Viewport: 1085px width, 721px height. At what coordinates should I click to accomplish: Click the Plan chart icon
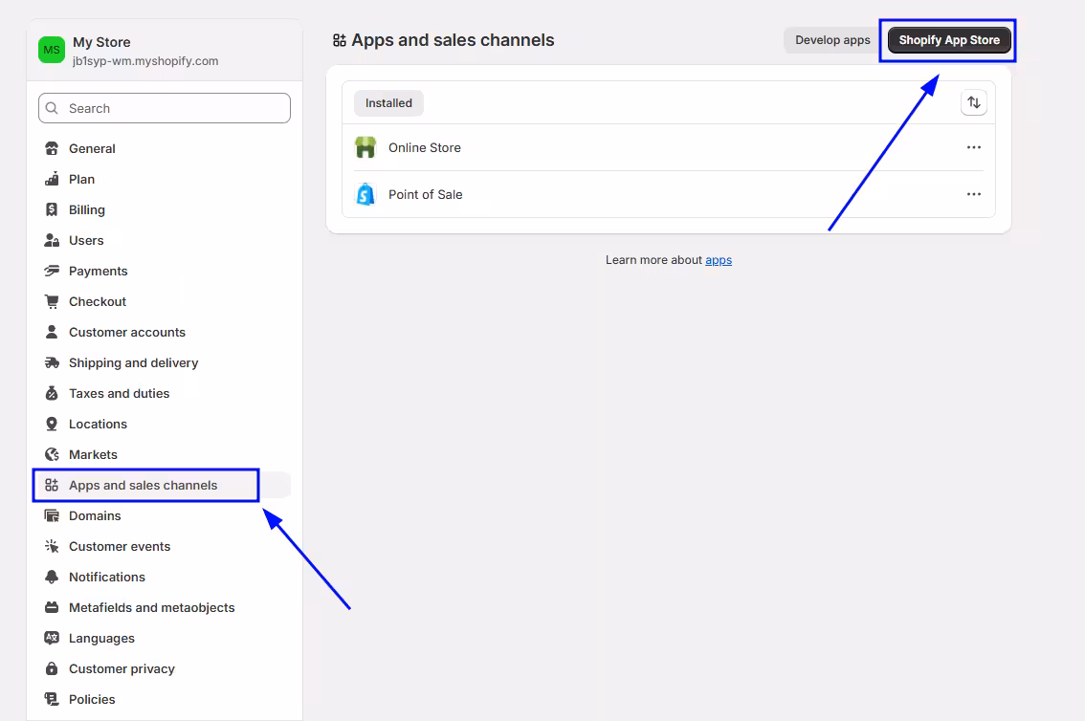pos(52,179)
